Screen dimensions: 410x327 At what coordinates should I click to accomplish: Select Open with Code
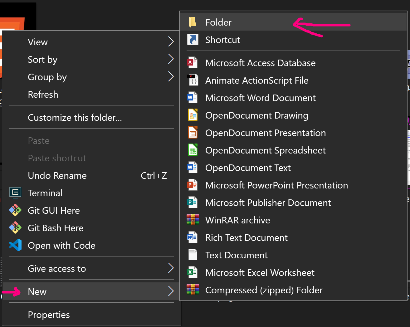(x=91, y=245)
